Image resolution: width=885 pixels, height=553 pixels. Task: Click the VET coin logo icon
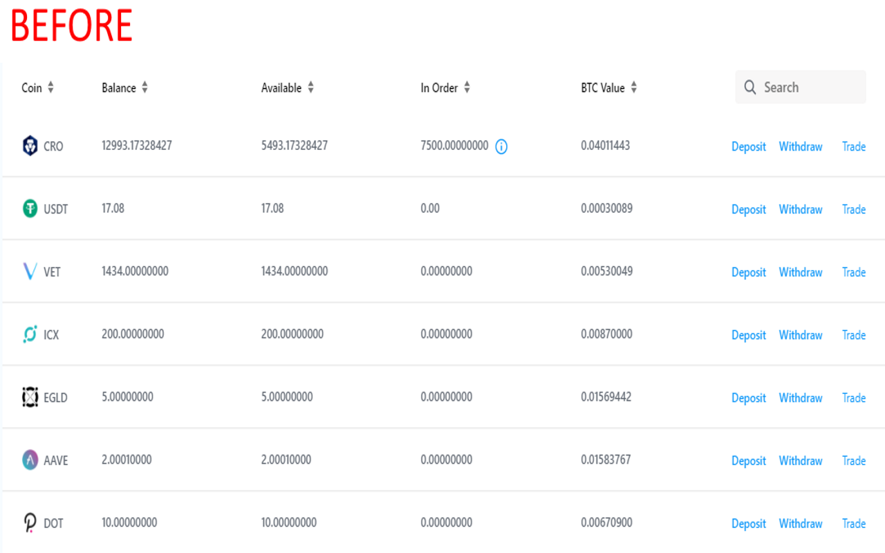30,271
